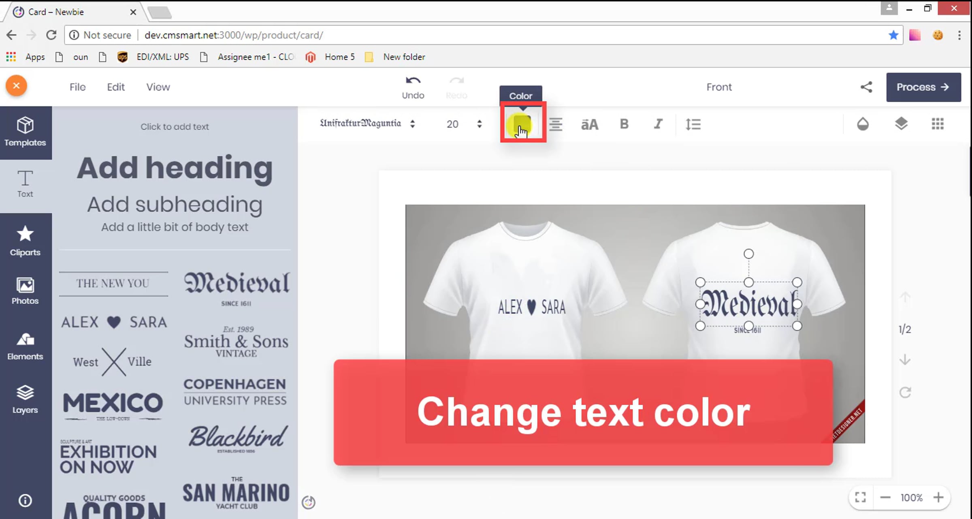972x519 pixels.
Task: Open the Edit menu
Action: click(x=116, y=87)
